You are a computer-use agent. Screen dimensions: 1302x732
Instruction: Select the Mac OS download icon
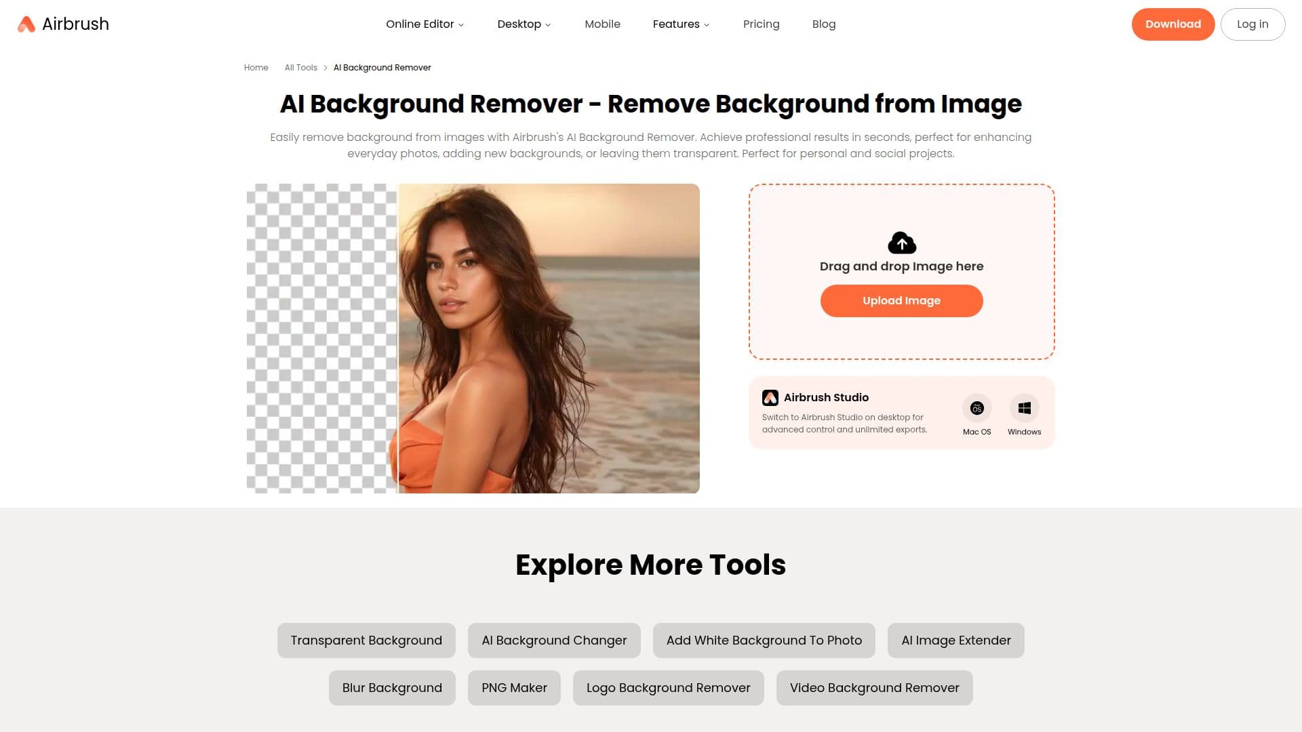pos(976,408)
